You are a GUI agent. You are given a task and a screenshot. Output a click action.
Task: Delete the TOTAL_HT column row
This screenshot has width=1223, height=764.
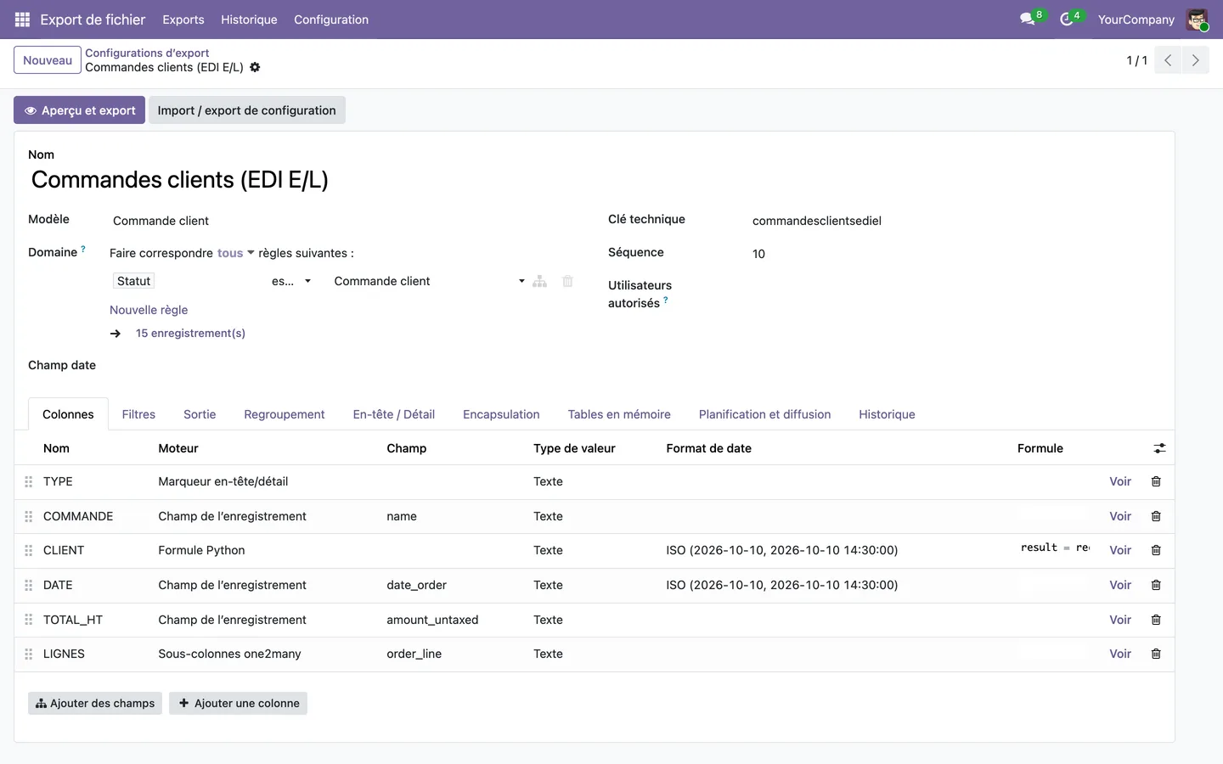1156,620
